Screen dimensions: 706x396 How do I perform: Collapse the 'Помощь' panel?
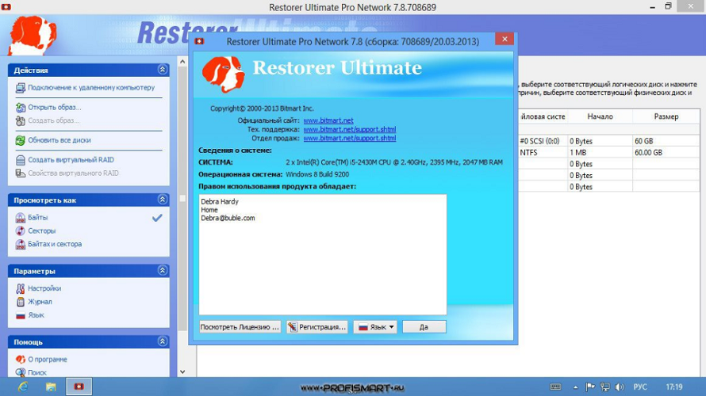pos(163,341)
